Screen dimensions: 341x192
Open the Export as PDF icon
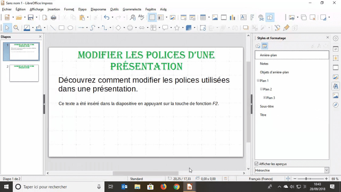click(45, 17)
